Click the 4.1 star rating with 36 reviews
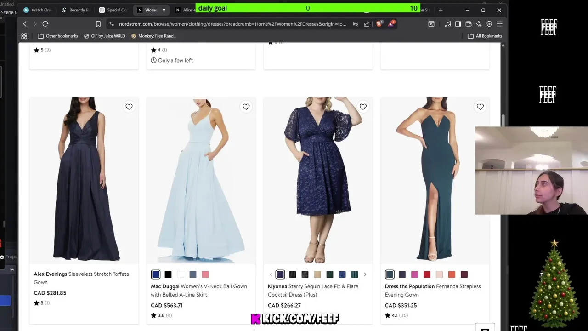 click(x=396, y=315)
